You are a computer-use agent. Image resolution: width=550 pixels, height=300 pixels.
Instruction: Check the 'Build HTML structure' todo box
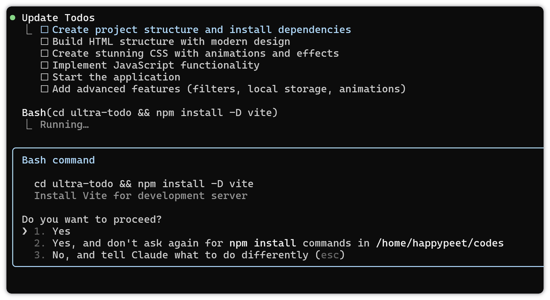pos(44,42)
